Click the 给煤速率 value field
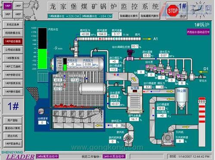215x160 pixels. point(42,122)
